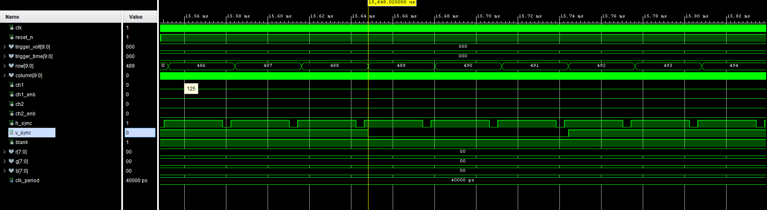Click the v_sync value field
The width and height of the screenshot is (767, 210).
[140, 132]
